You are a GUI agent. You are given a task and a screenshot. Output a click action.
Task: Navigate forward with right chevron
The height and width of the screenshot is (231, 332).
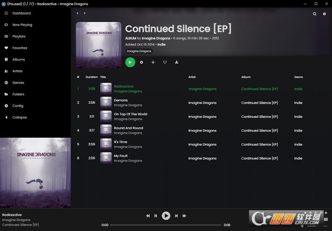pyautogui.click(x=85, y=13)
